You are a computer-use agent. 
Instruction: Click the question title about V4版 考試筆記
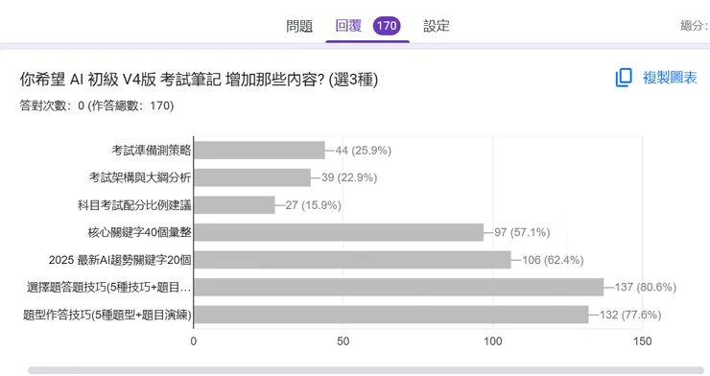click(199, 80)
